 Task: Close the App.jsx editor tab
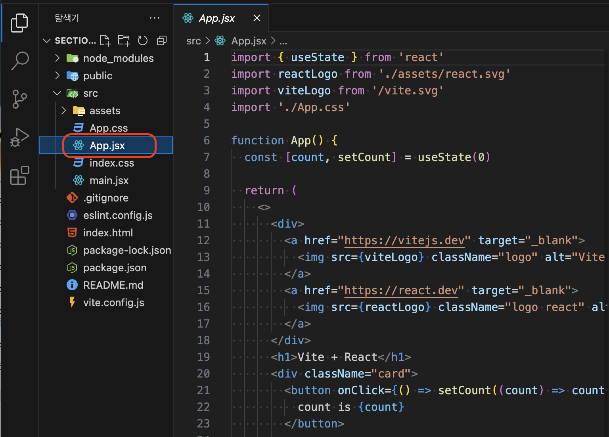[257, 18]
